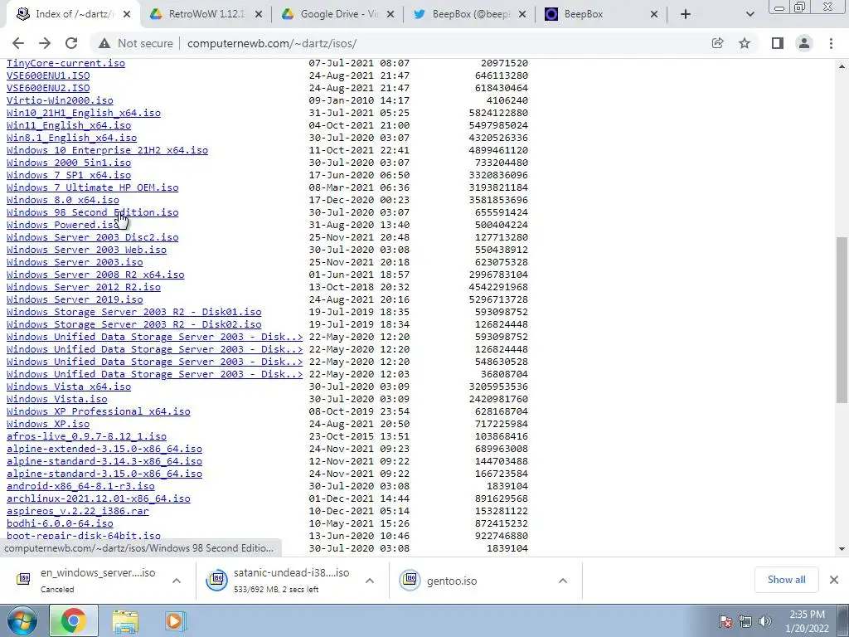The width and height of the screenshot is (849, 637).
Task: Open archlinux-2021.12.01-x86_64.iso link
Action: [98, 498]
